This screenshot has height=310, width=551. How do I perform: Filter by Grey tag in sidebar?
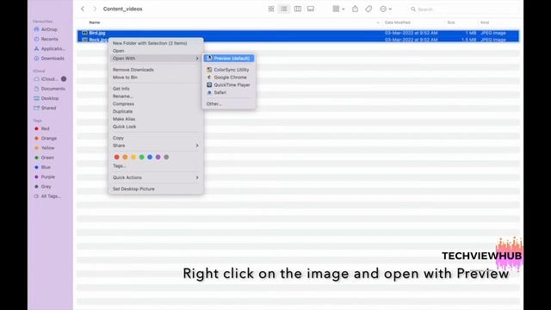tap(46, 187)
